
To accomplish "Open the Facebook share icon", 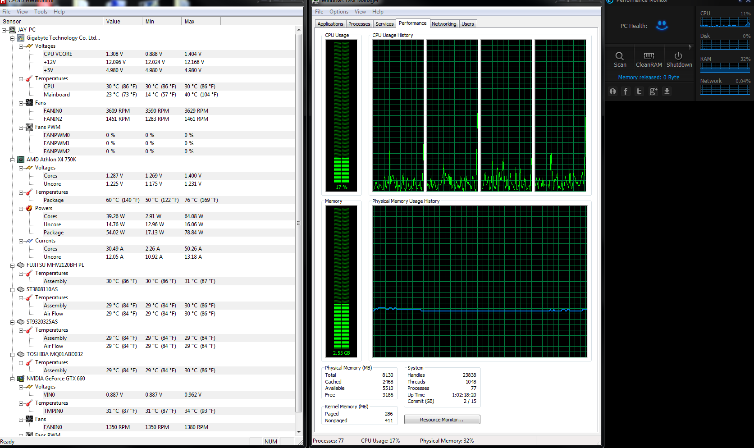I will [x=626, y=91].
